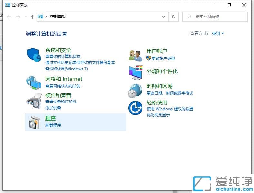Click the shield icon beside 更改帐户类型
254x193 pixels.
[x=148, y=58]
